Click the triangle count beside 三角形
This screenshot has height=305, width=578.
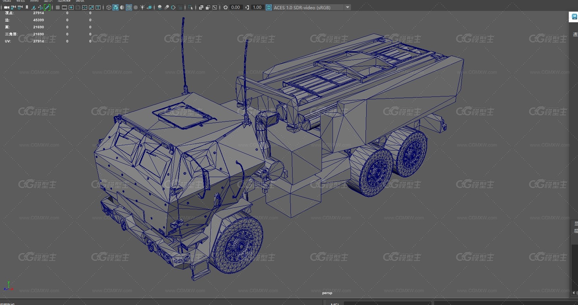[39, 34]
